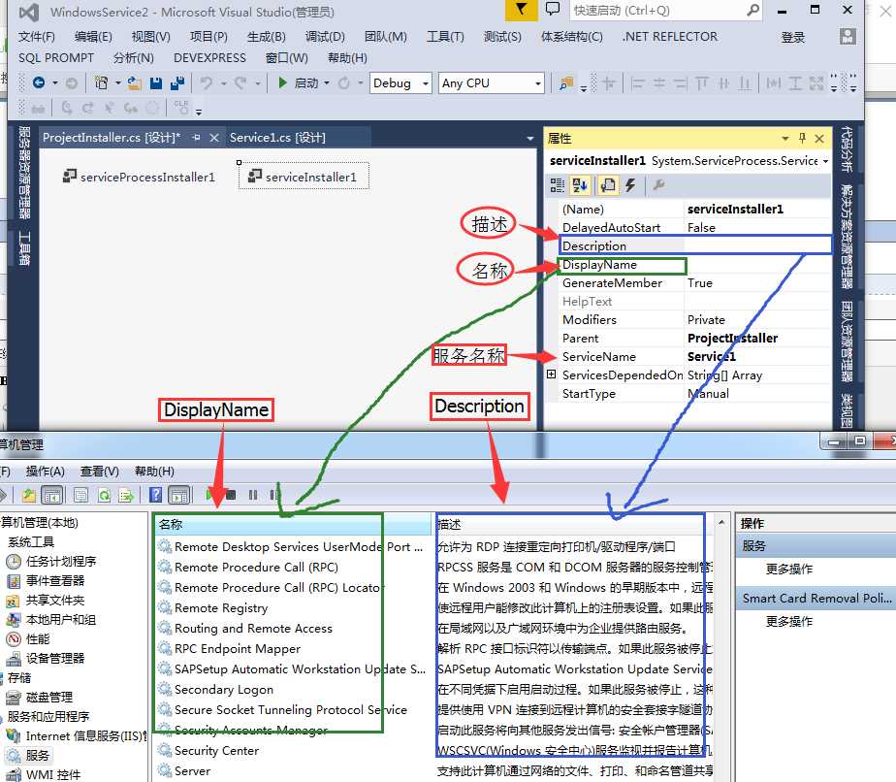The height and width of the screenshot is (782, 896).
Task: Click the 登录 sign-in link
Action: pyautogui.click(x=793, y=37)
